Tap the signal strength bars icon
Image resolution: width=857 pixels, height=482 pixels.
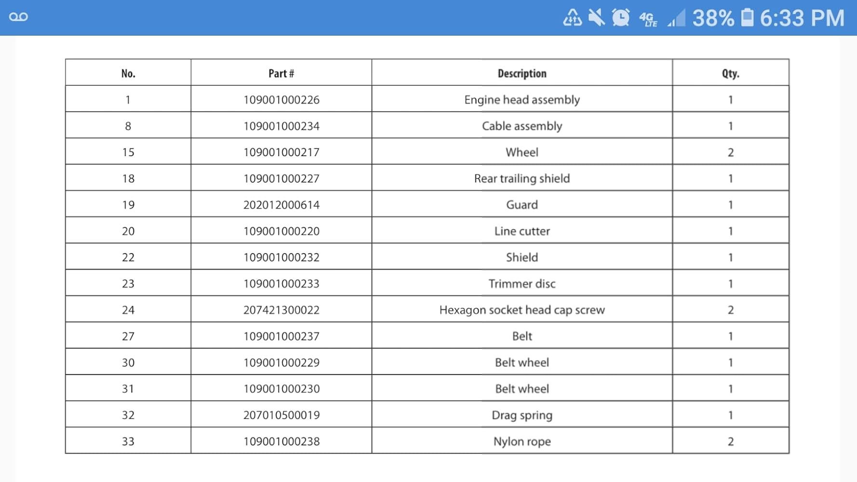click(x=676, y=18)
